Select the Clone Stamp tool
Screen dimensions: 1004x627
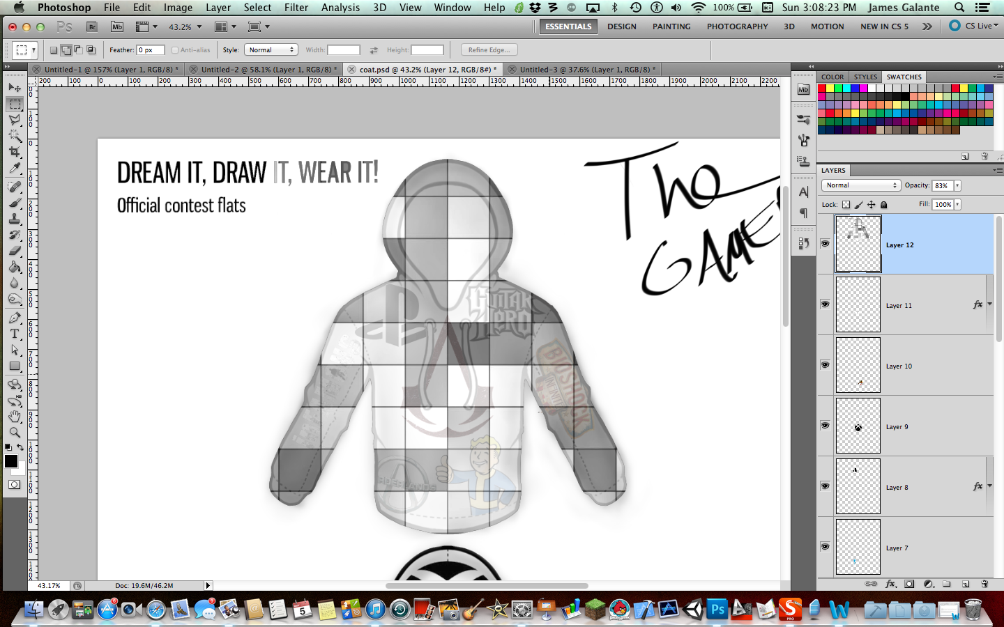(x=15, y=219)
